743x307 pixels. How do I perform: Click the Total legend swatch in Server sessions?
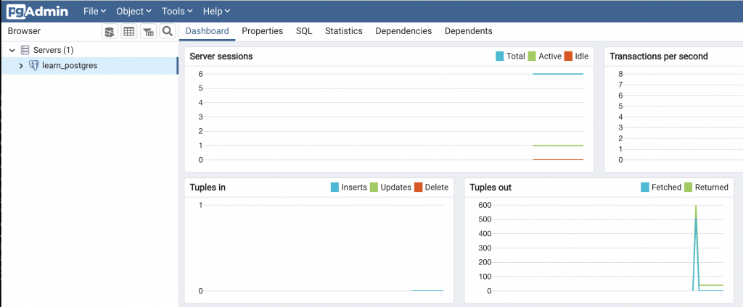coord(500,56)
